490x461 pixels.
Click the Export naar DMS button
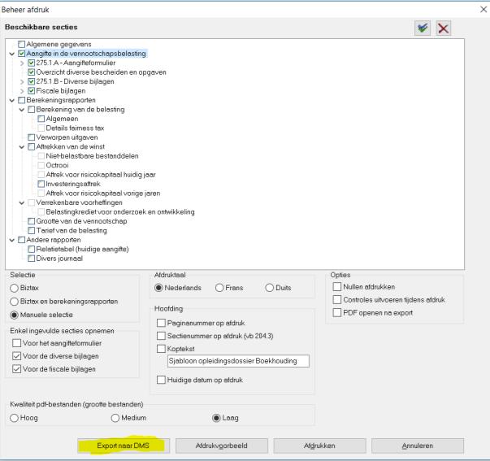coord(122,445)
